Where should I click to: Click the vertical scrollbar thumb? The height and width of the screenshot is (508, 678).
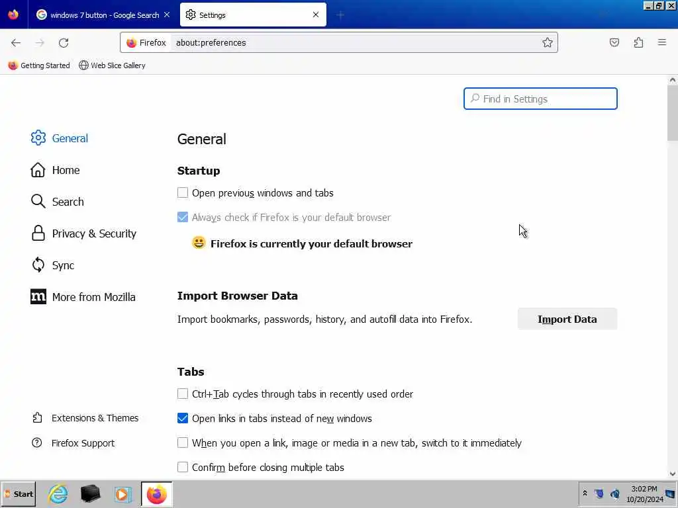673,112
